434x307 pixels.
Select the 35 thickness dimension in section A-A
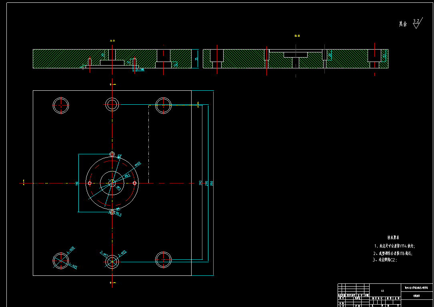(196, 59)
